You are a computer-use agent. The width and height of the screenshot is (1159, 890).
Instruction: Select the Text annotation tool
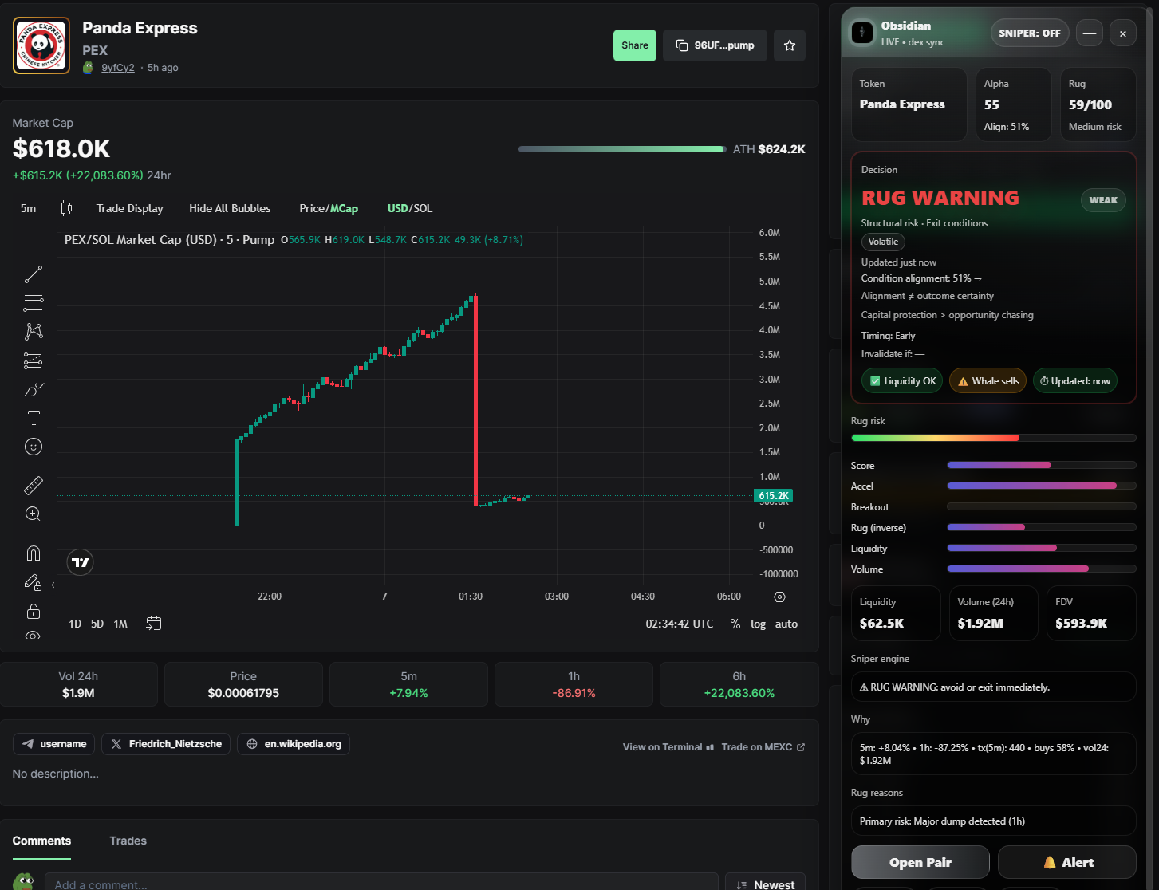(x=34, y=418)
